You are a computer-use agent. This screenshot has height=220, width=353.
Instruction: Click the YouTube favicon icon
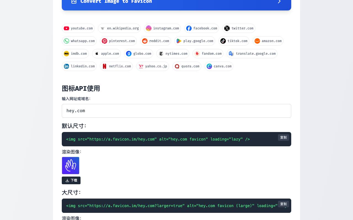click(66, 28)
